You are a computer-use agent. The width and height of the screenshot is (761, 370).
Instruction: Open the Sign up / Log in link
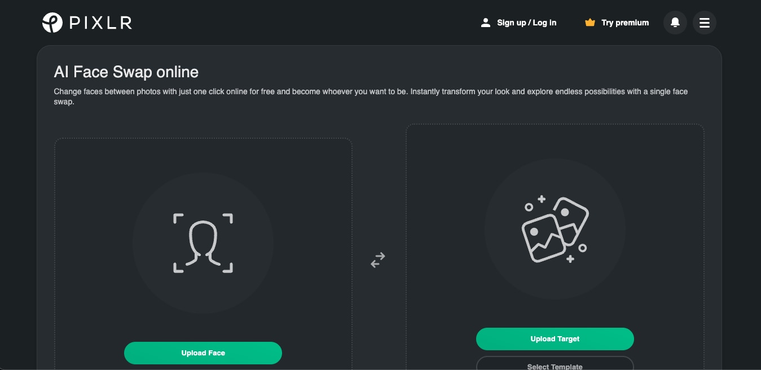pos(527,23)
